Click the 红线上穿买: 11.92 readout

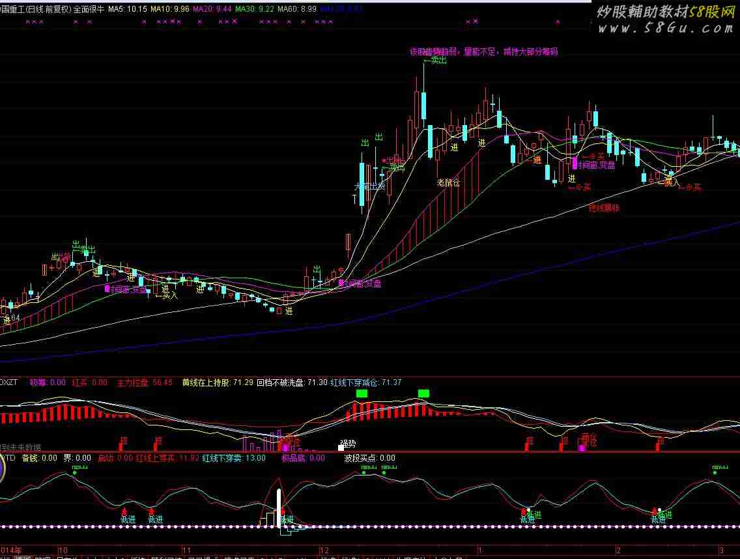pos(167,458)
